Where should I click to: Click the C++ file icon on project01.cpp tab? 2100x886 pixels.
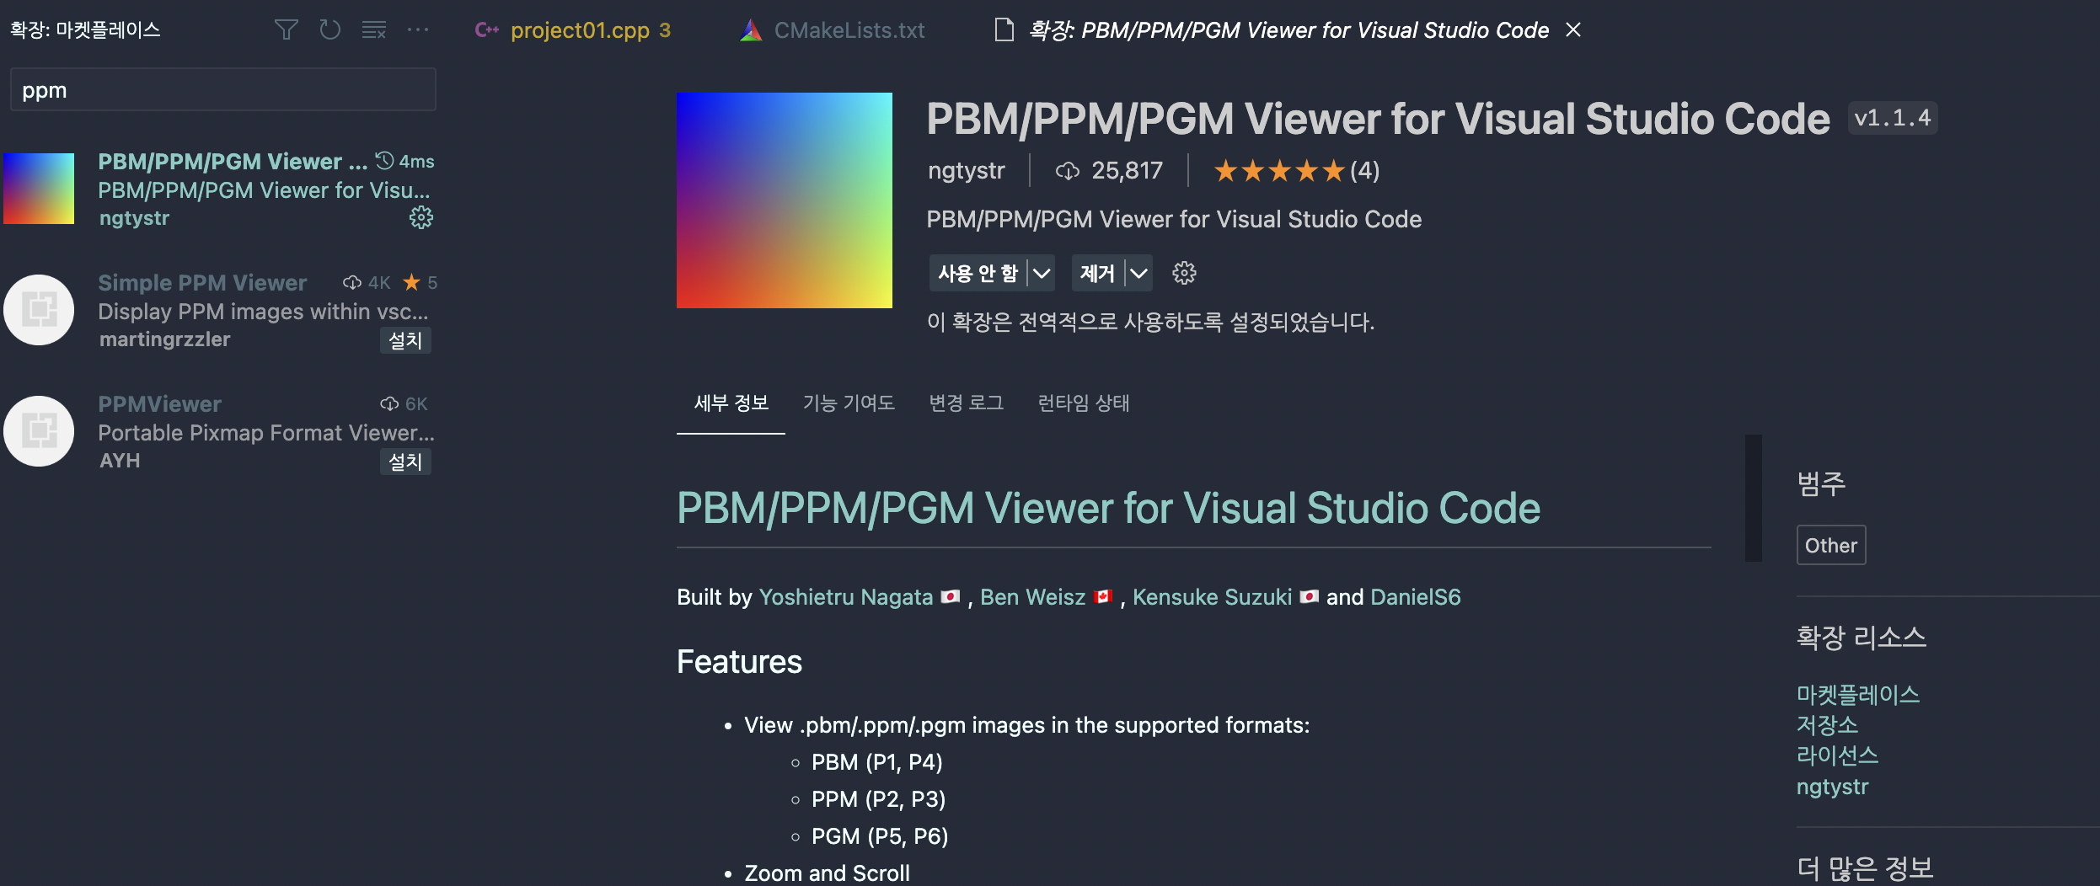[487, 30]
